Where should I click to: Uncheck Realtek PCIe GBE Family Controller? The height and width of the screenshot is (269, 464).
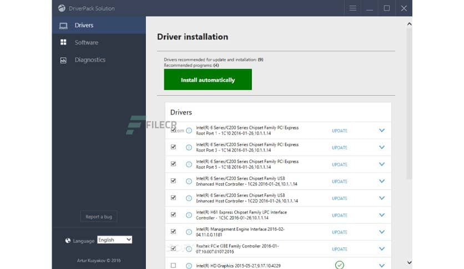pos(173,248)
